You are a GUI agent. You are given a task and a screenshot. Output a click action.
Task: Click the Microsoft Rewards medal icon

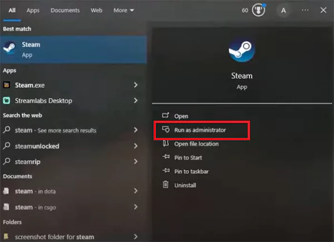[258, 10]
